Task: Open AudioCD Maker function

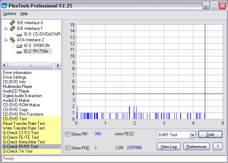Action: [x=16, y=100]
